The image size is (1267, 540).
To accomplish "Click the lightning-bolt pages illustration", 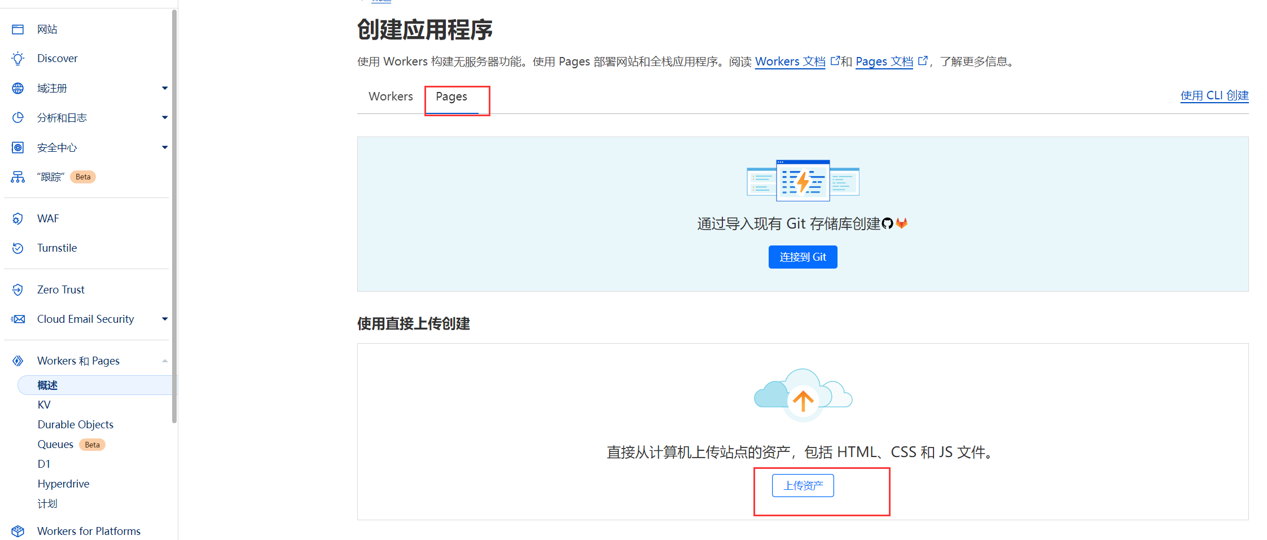I will pyautogui.click(x=803, y=181).
